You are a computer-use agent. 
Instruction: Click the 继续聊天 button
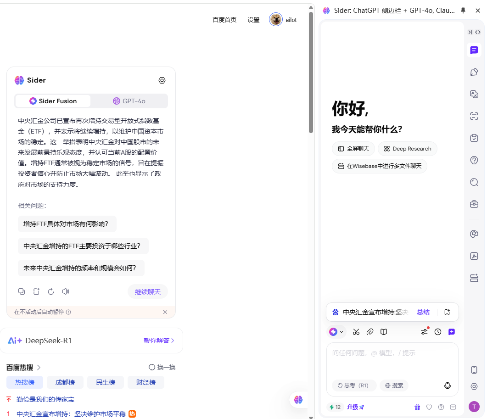click(148, 291)
